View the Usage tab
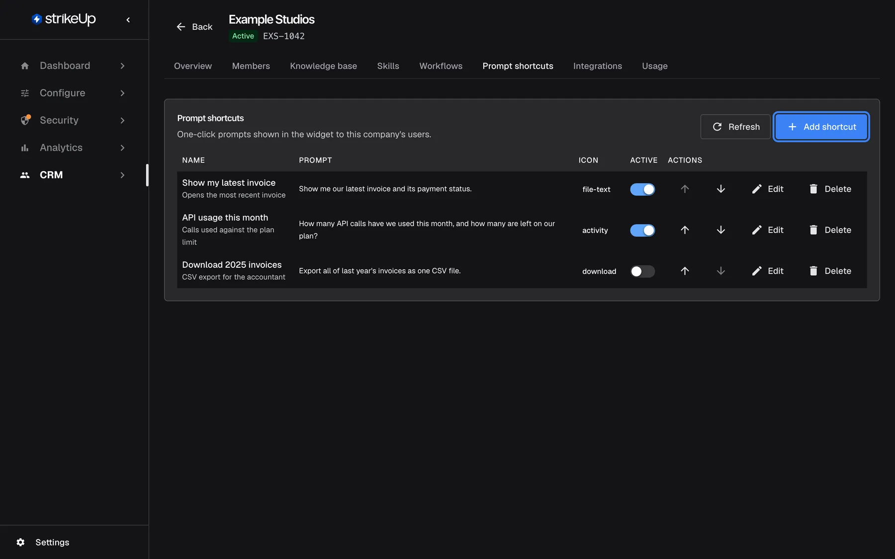The image size is (895, 559). (x=655, y=66)
